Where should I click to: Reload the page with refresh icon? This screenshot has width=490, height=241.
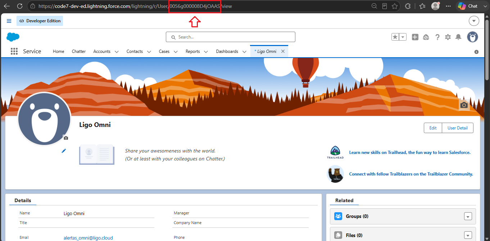pos(20,6)
